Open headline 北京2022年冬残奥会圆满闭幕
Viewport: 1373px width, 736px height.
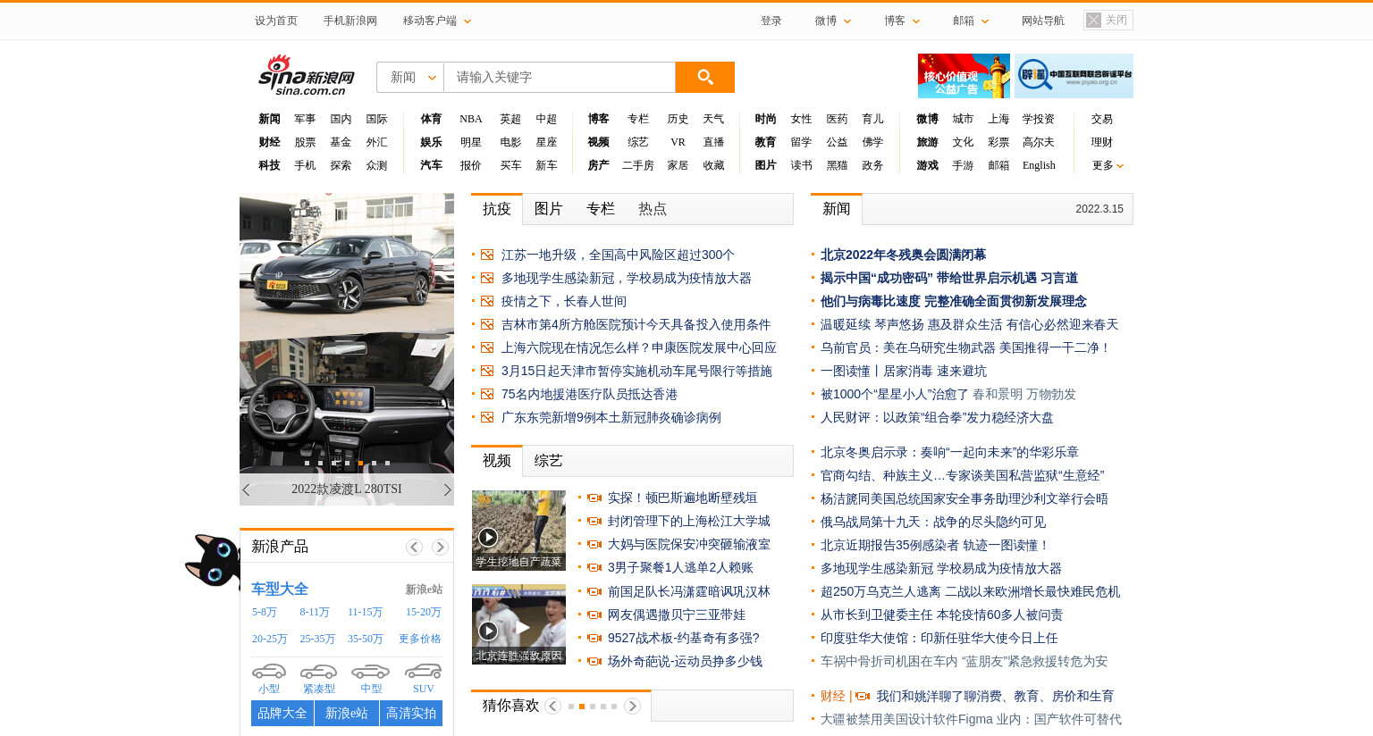click(x=903, y=255)
